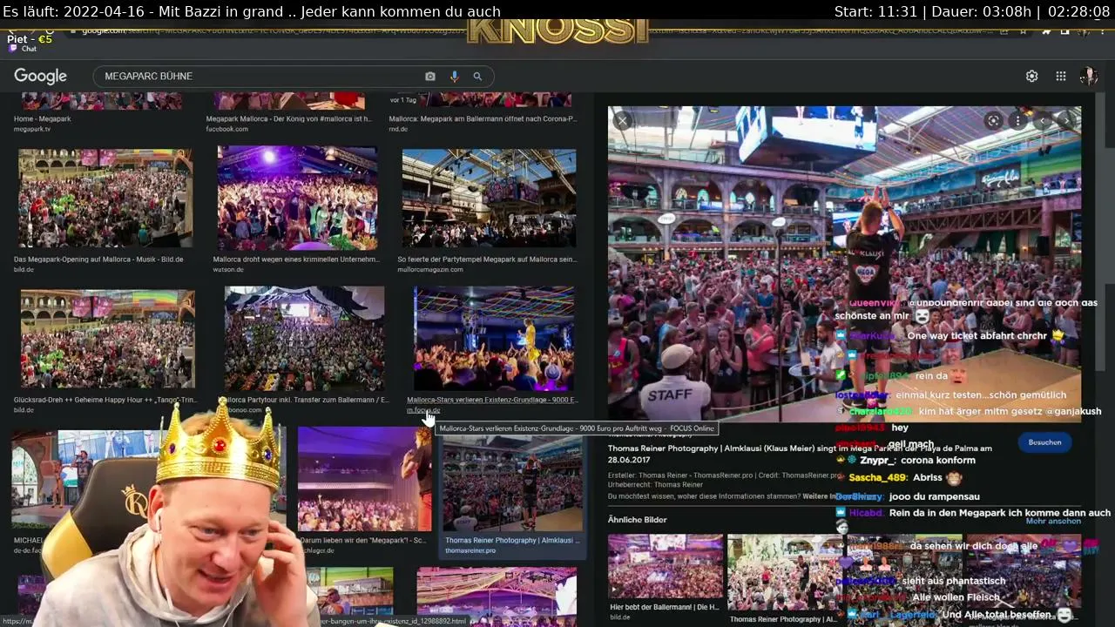Click the 'Piet - €5' donation overlay text

[30, 39]
